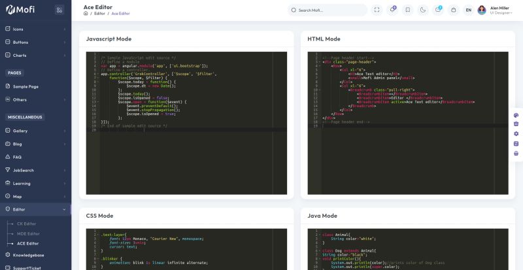Click the Gallery menu icon
Image resolution: width=523 pixels, height=270 pixels.
(x=8, y=131)
